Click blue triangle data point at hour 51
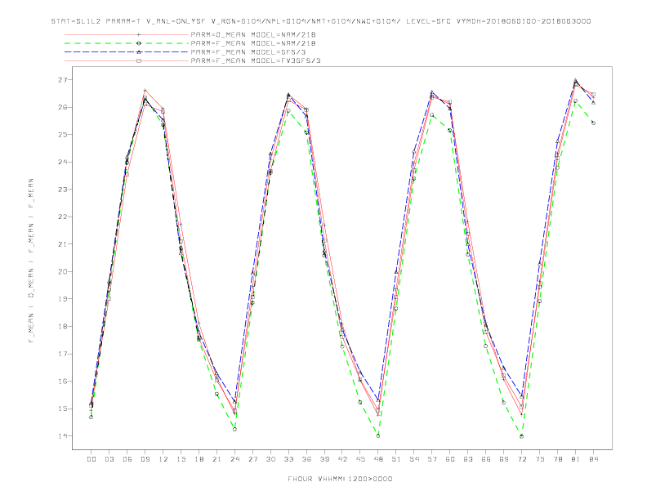 (x=396, y=271)
